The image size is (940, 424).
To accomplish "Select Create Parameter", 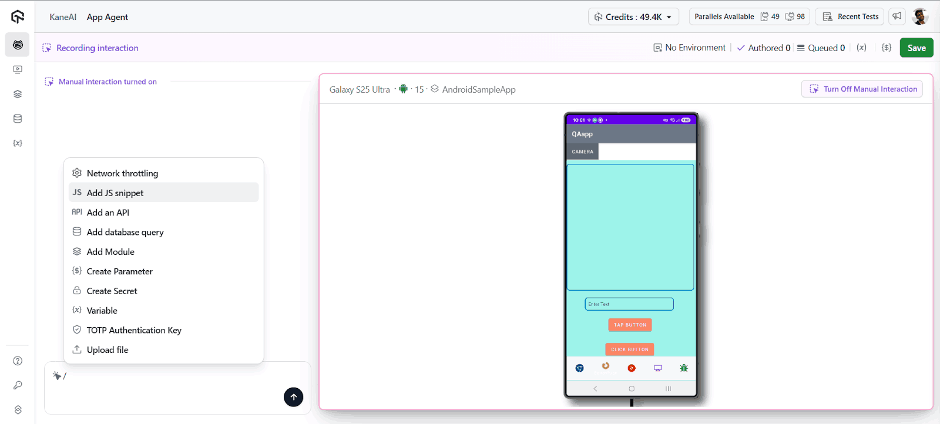I will (163, 271).
